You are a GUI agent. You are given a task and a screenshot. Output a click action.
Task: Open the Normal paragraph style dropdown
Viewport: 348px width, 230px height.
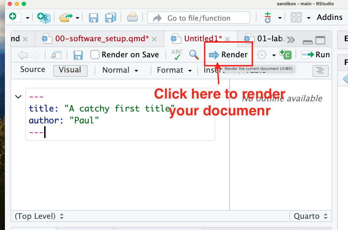(x=120, y=70)
